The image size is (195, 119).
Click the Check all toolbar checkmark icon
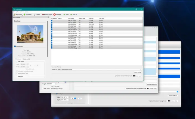(x=71, y=14)
